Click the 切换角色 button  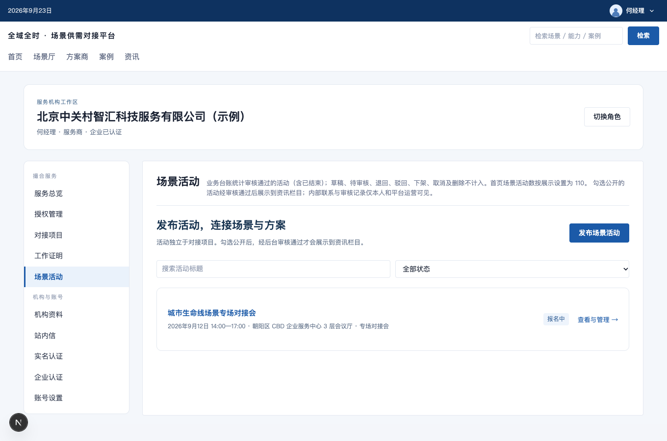coord(607,117)
